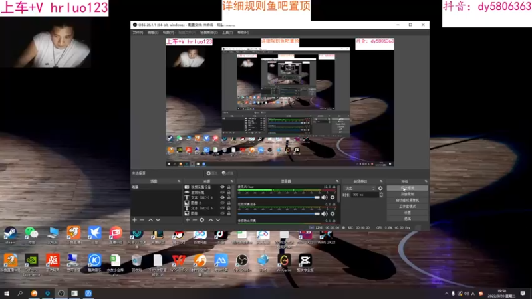This screenshot has height=299, width=532.
Task: Pop out the 来源 sources dock
Action: pyautogui.click(x=232, y=181)
